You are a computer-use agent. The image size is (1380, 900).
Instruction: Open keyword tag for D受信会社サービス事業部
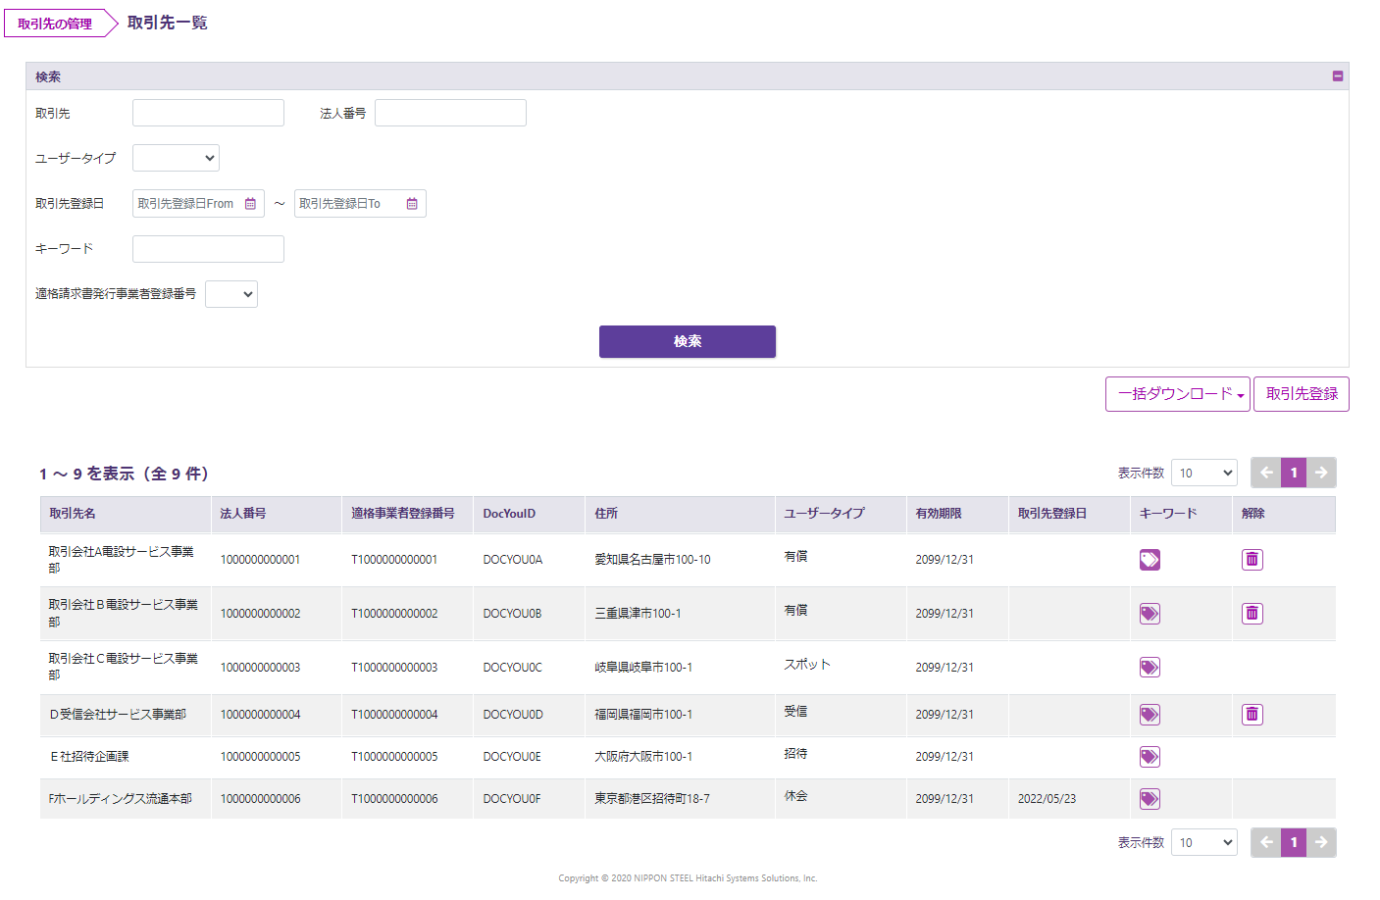pyautogui.click(x=1150, y=715)
